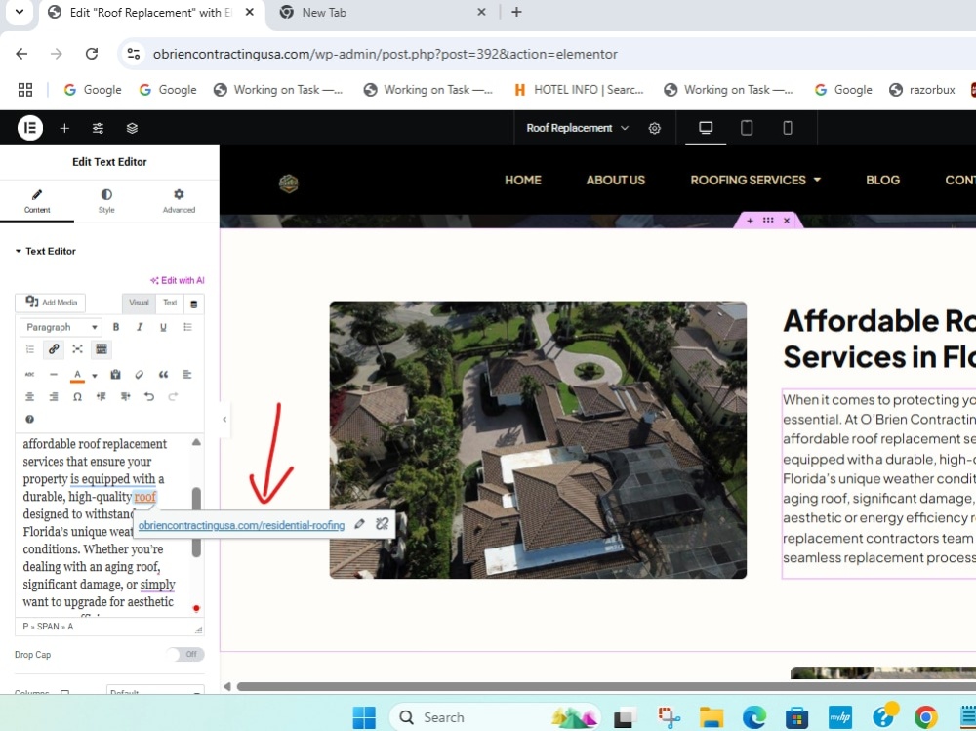This screenshot has height=731, width=976.
Task: Align text right
Action: click(x=54, y=396)
